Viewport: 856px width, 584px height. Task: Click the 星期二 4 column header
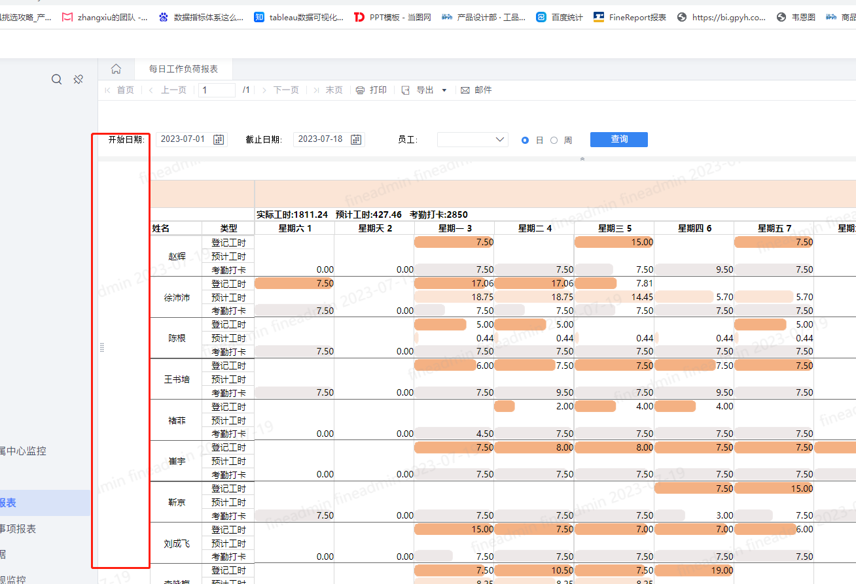pyautogui.click(x=535, y=228)
